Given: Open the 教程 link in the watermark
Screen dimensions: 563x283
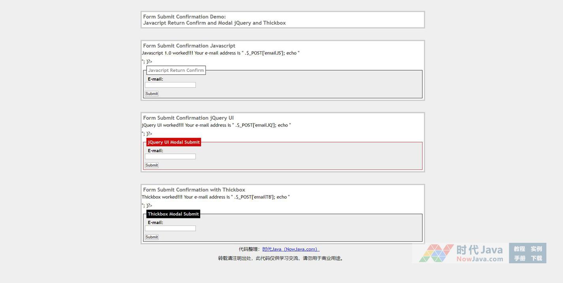Looking at the screenshot, I should pyautogui.click(x=519, y=249).
